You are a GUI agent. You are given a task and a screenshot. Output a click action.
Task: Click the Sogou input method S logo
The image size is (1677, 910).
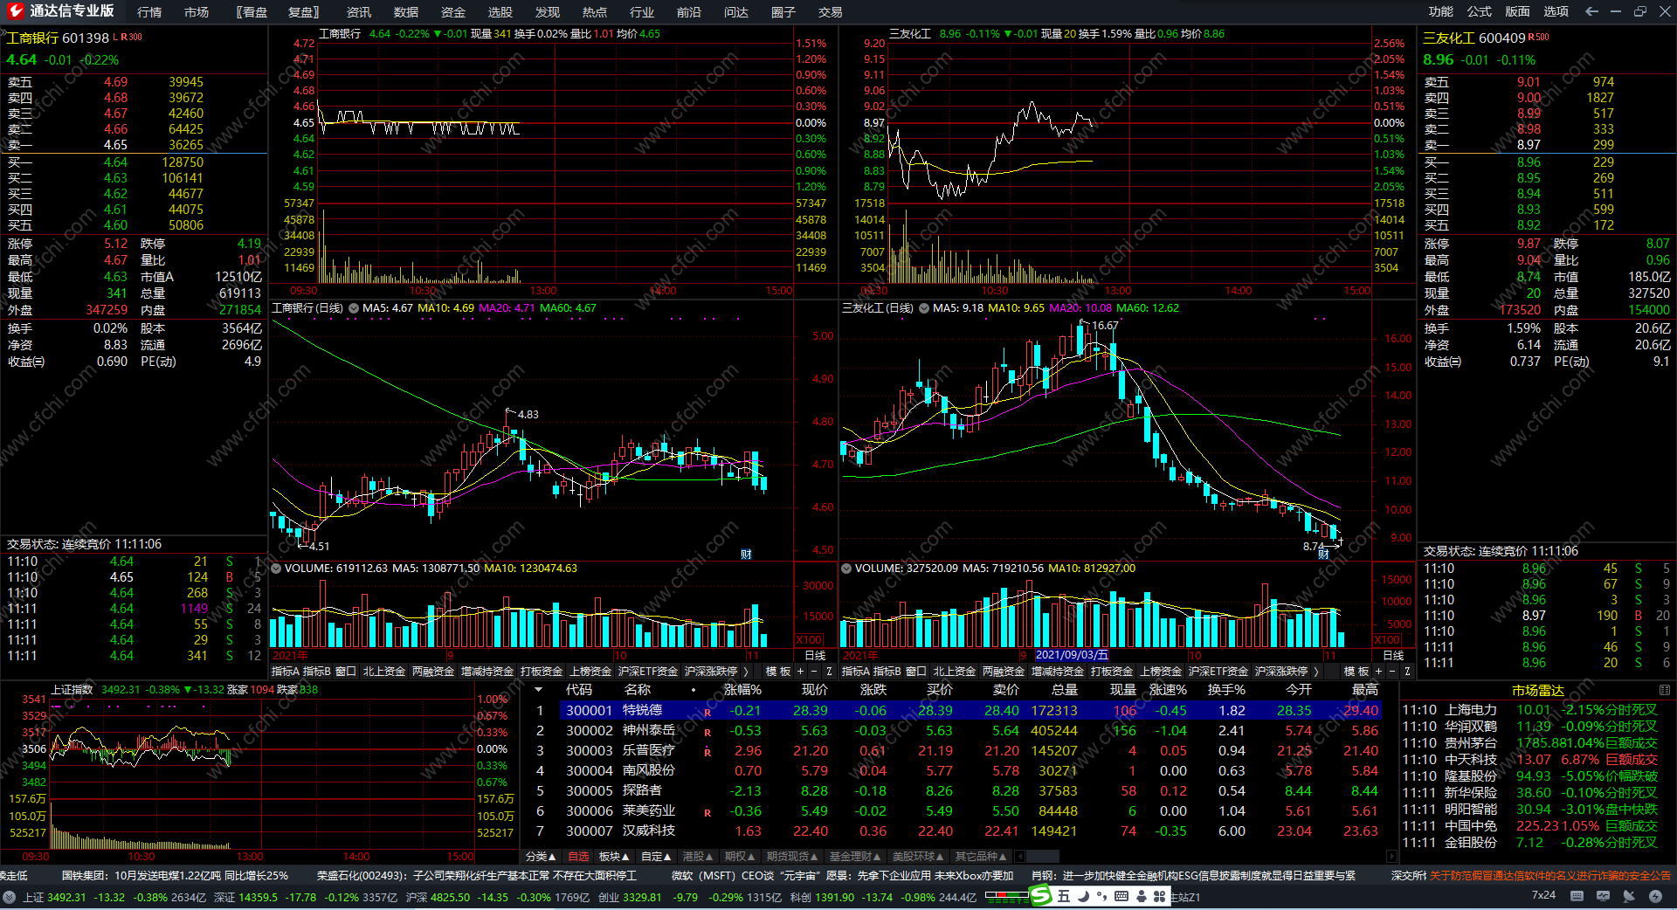tap(1040, 896)
